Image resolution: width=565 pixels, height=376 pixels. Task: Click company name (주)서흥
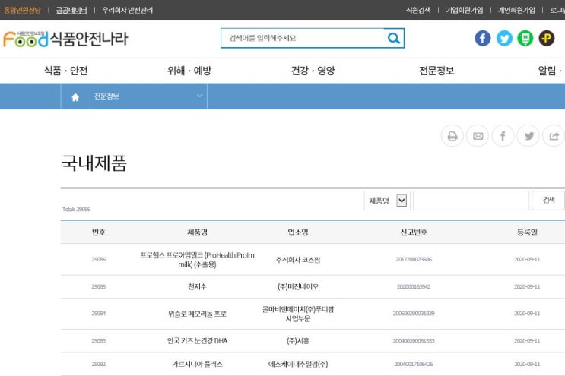[x=298, y=341]
